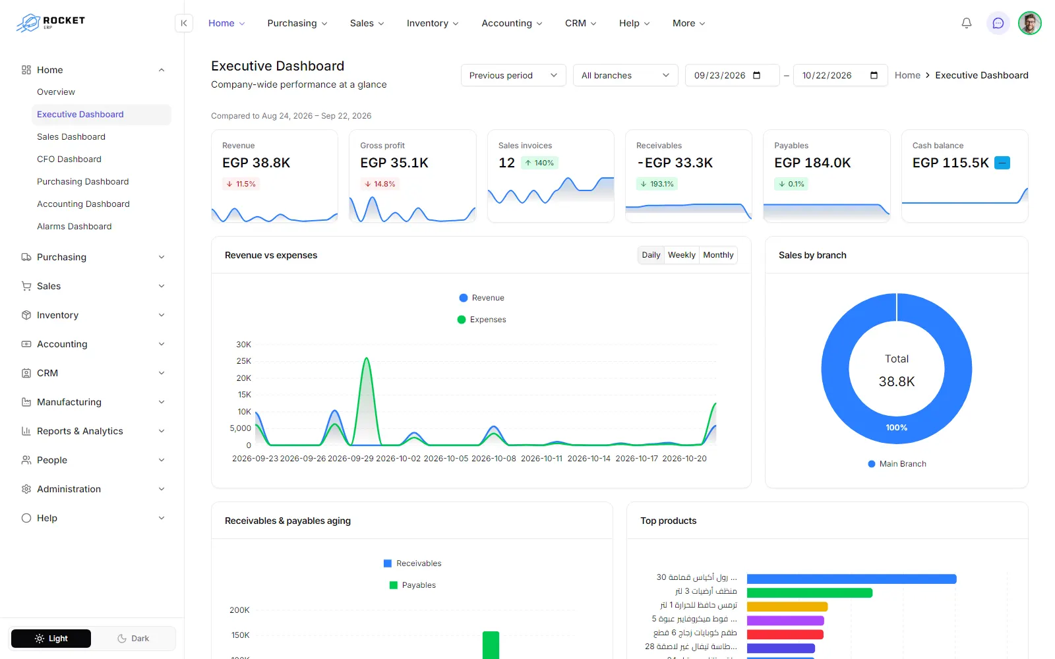Click the blue donut ring showing 100%
Viewport: 1055px width, 659px height.
[x=897, y=428]
